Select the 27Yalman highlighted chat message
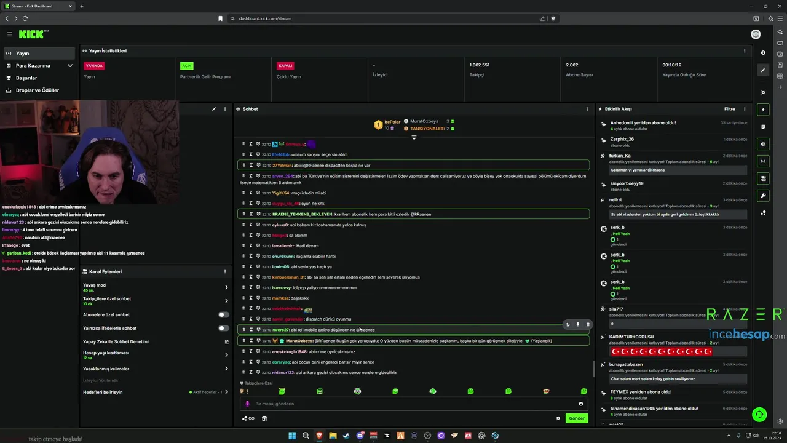 (413, 165)
